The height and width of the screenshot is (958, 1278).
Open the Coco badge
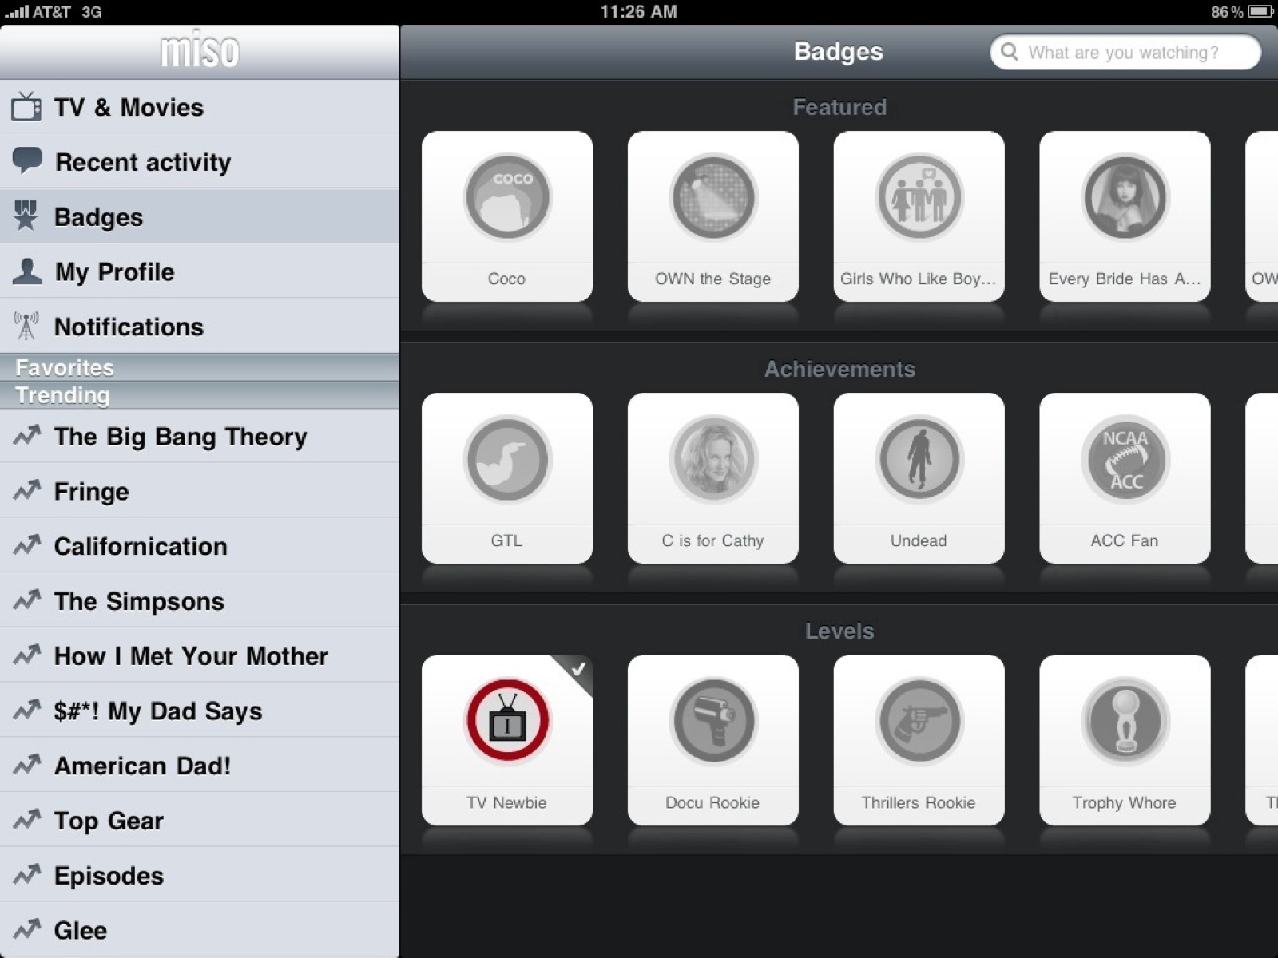(x=506, y=216)
